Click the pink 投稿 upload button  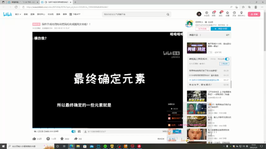[254, 14]
